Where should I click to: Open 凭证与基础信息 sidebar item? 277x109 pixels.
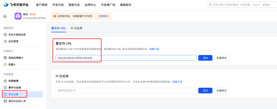(x=17, y=35)
